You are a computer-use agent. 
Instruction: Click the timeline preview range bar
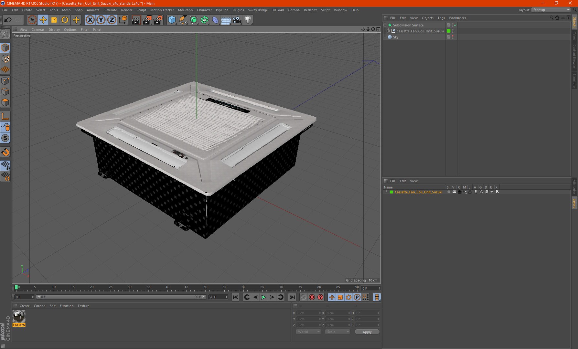(x=121, y=297)
